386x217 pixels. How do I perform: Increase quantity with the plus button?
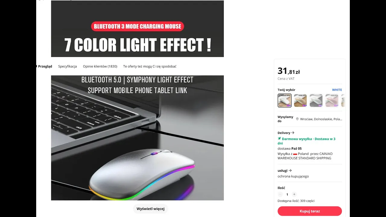click(294, 194)
